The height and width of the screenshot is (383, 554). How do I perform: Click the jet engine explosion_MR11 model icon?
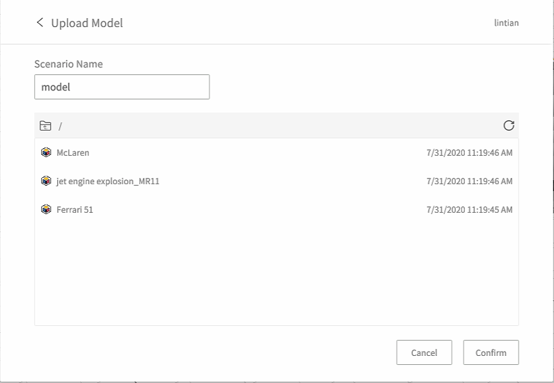46,181
